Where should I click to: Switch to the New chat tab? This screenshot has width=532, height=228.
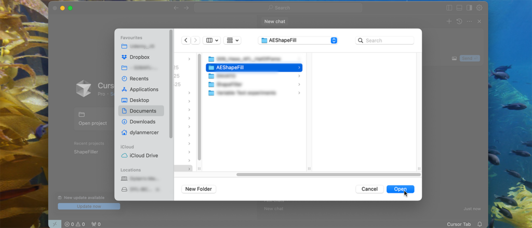(274, 21)
